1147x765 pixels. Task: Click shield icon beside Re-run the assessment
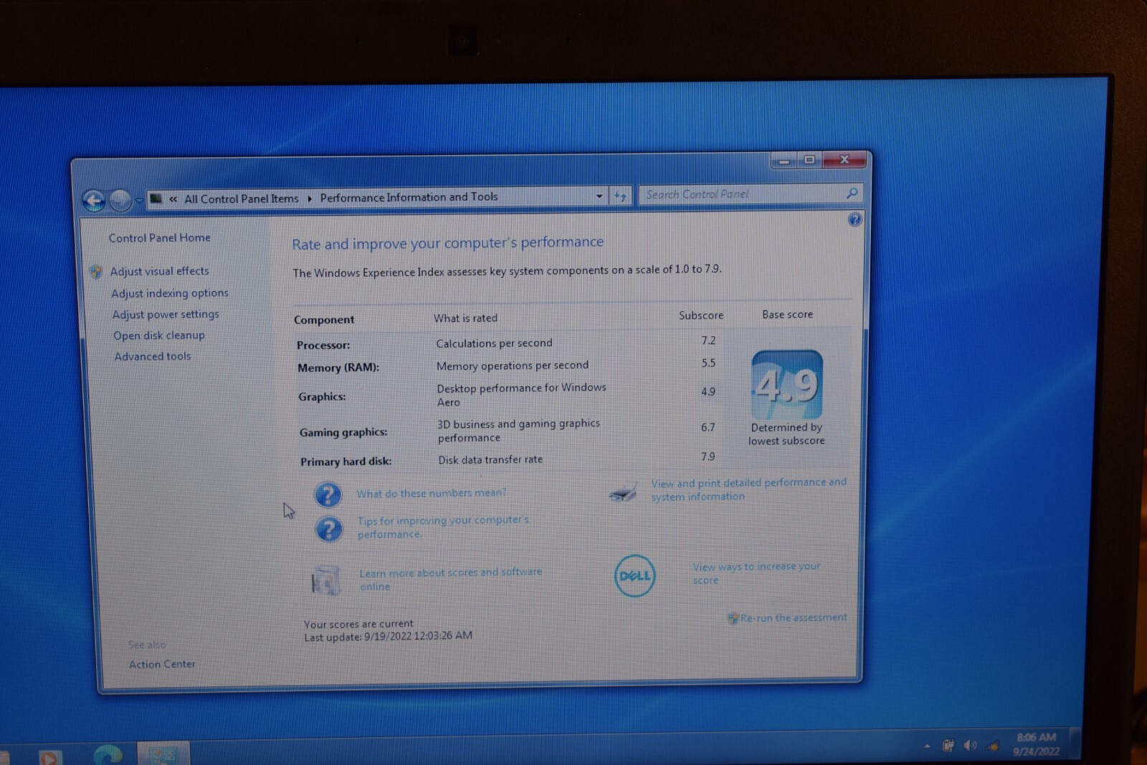733,618
